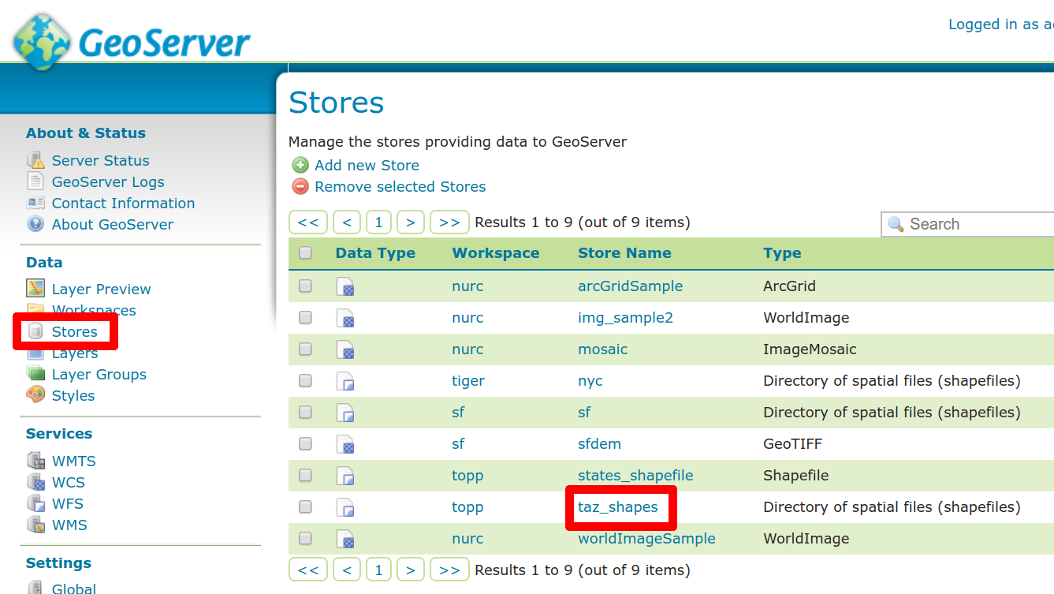Sort table by Data Type column

[375, 253]
